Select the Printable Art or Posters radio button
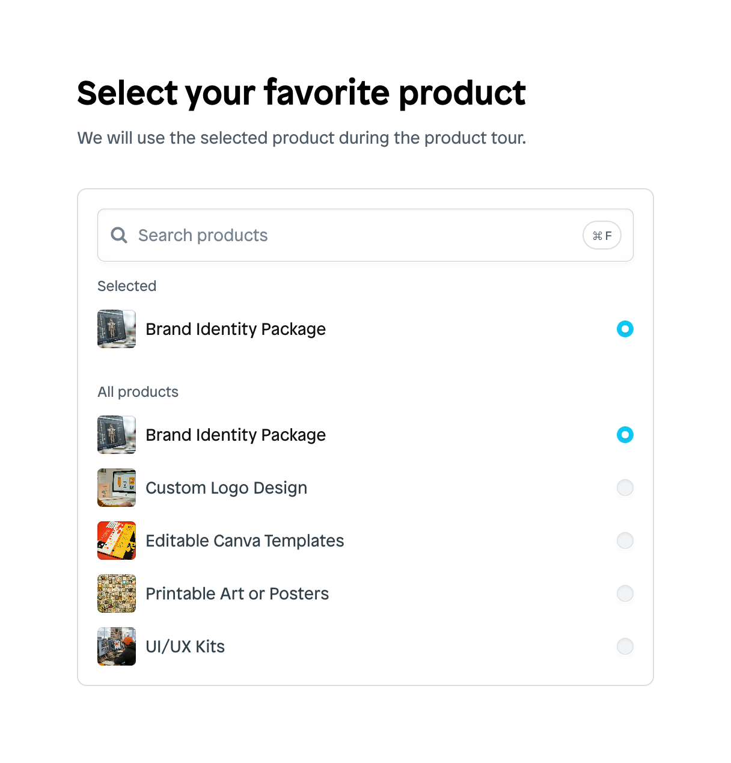 (x=625, y=593)
